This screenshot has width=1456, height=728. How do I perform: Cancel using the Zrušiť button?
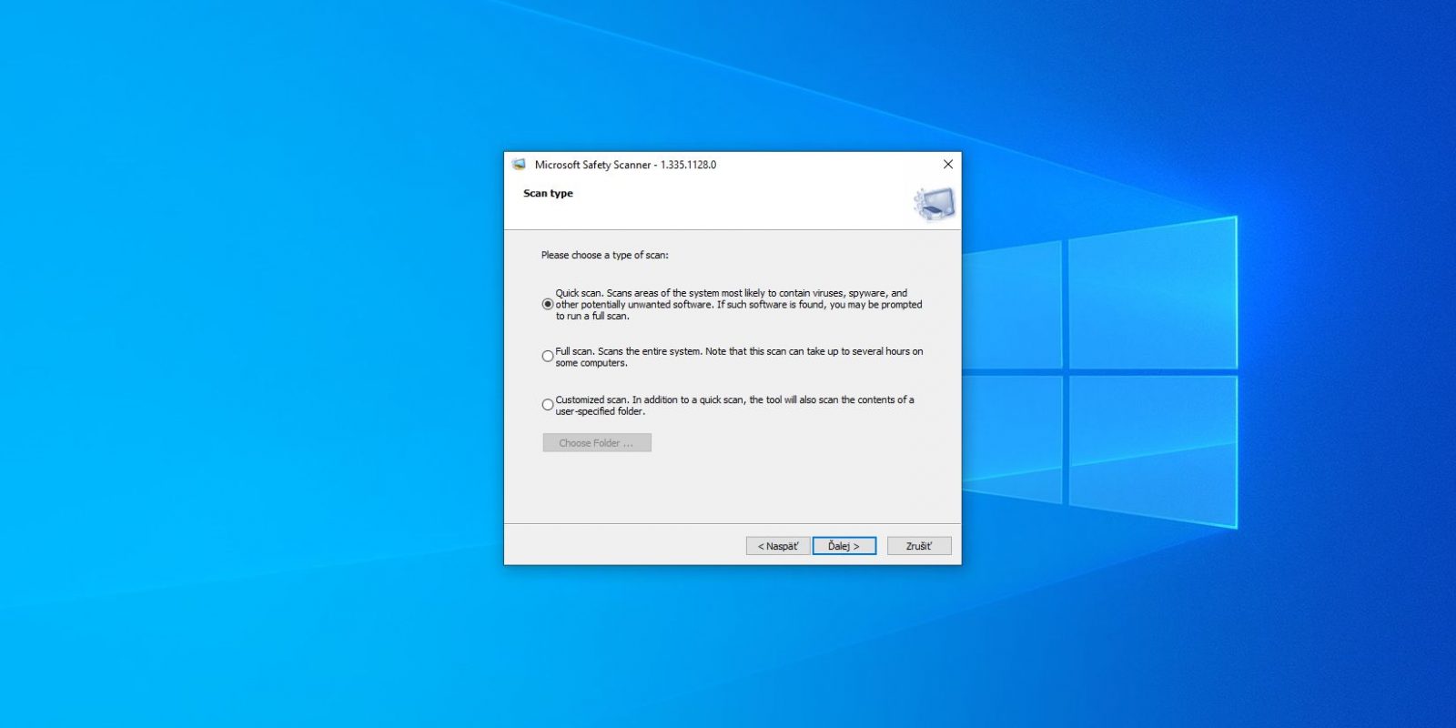point(919,546)
